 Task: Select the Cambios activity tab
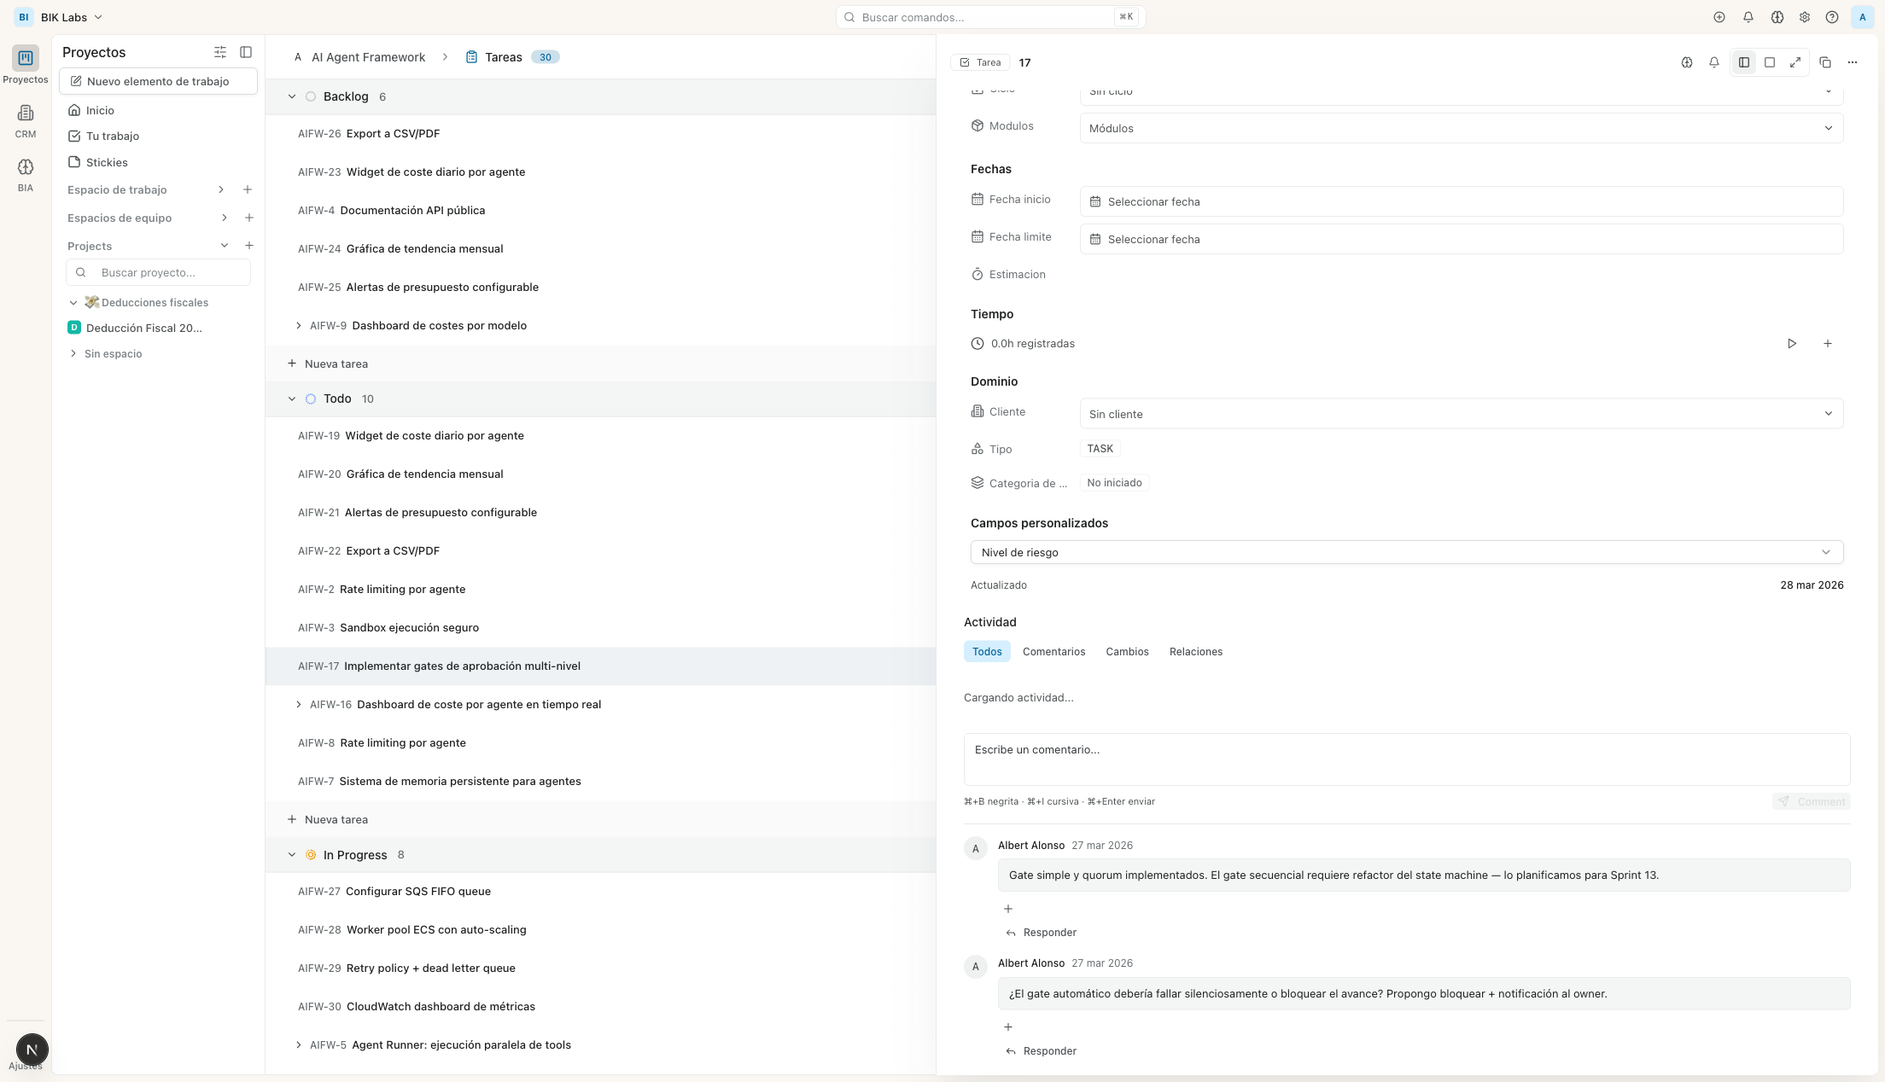[x=1127, y=652]
